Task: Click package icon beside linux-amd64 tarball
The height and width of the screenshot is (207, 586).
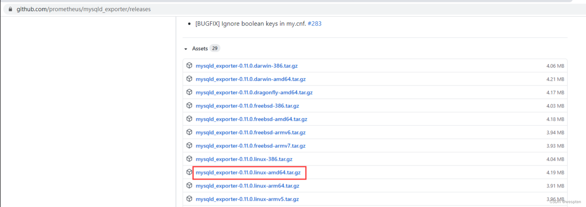Action: coord(189,172)
